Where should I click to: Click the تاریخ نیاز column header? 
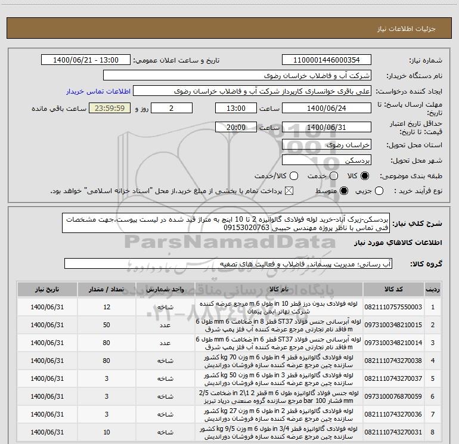[47, 289]
